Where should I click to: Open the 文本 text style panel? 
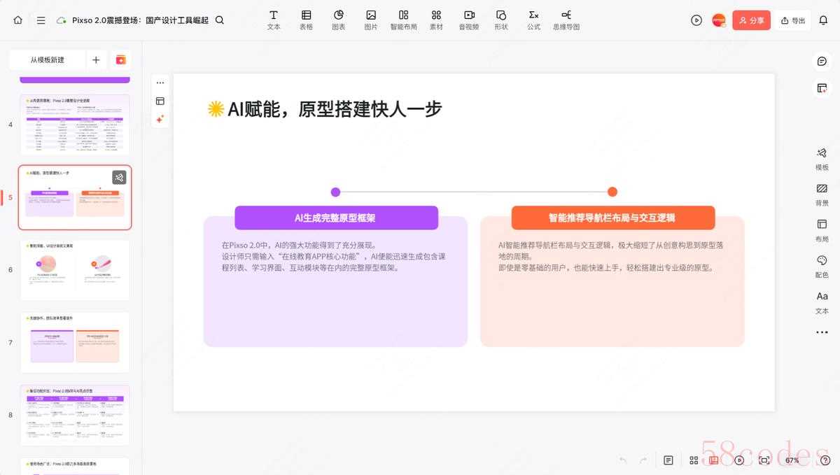click(x=822, y=302)
